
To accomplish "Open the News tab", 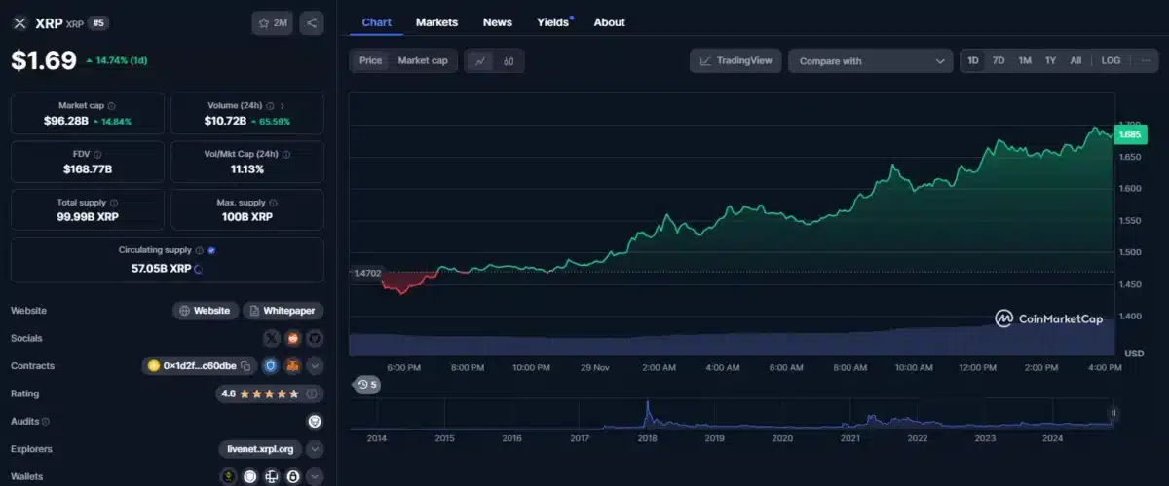I will (x=497, y=22).
